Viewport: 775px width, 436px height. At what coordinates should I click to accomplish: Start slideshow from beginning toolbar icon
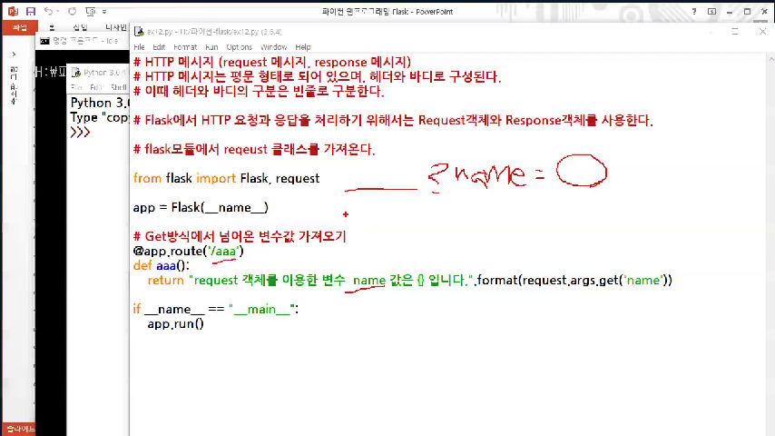point(90,11)
